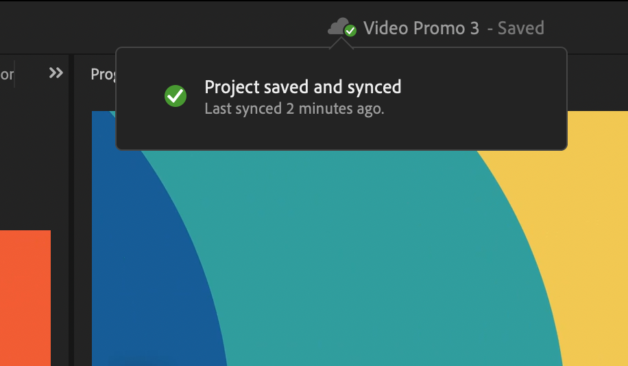Click the cloud sync status icon

coord(342,27)
